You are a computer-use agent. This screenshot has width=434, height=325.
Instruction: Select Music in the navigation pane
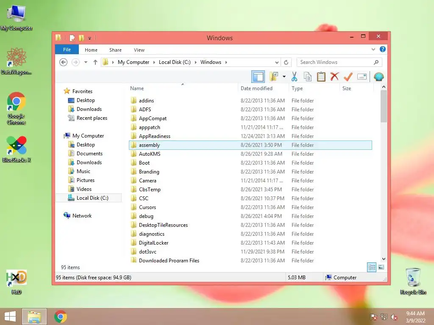point(83,171)
